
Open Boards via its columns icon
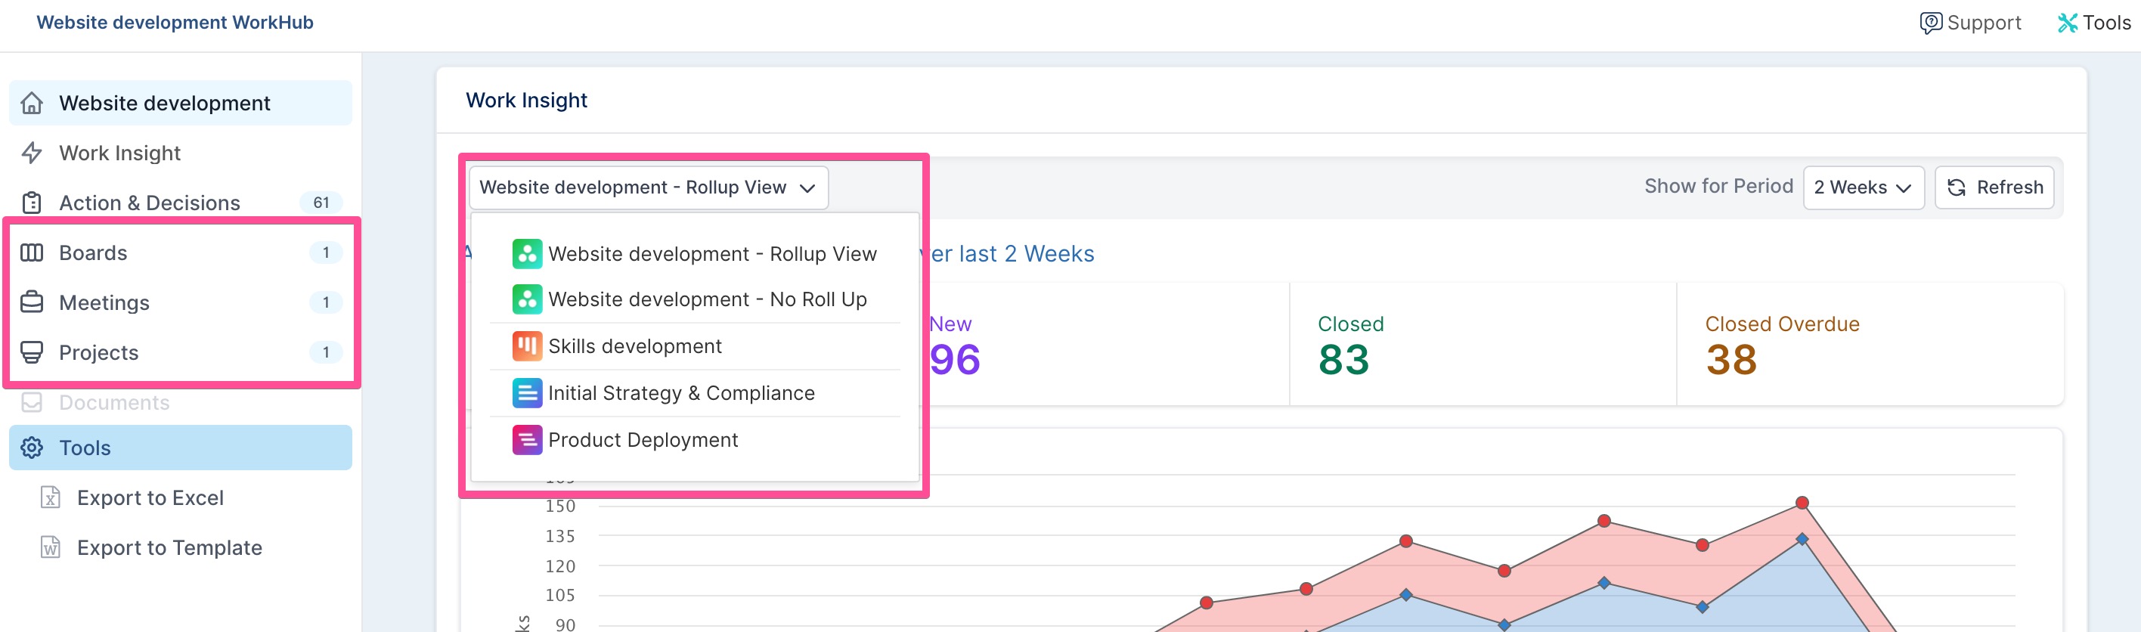coord(32,252)
